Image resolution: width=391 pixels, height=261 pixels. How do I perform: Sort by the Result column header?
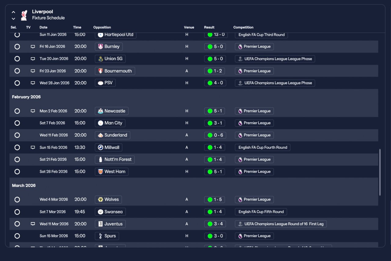pyautogui.click(x=209, y=27)
